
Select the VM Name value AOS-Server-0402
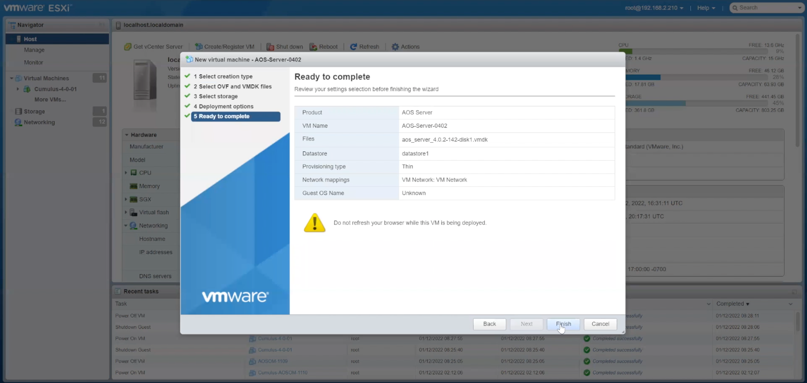pyautogui.click(x=424, y=126)
